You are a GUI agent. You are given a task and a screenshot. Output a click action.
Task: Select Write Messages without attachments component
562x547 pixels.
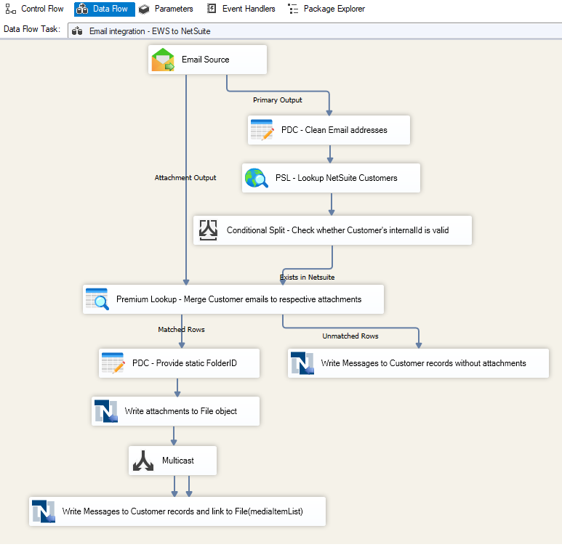(x=418, y=363)
